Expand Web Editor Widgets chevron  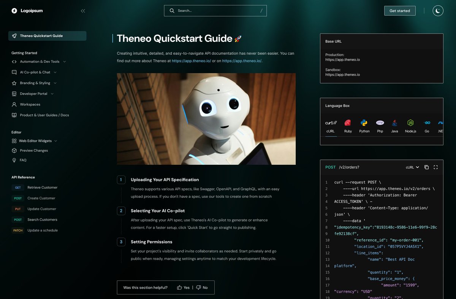(x=56, y=141)
